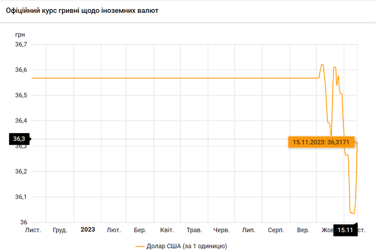
Task: Click the Лист. month label
Action: (x=33, y=230)
